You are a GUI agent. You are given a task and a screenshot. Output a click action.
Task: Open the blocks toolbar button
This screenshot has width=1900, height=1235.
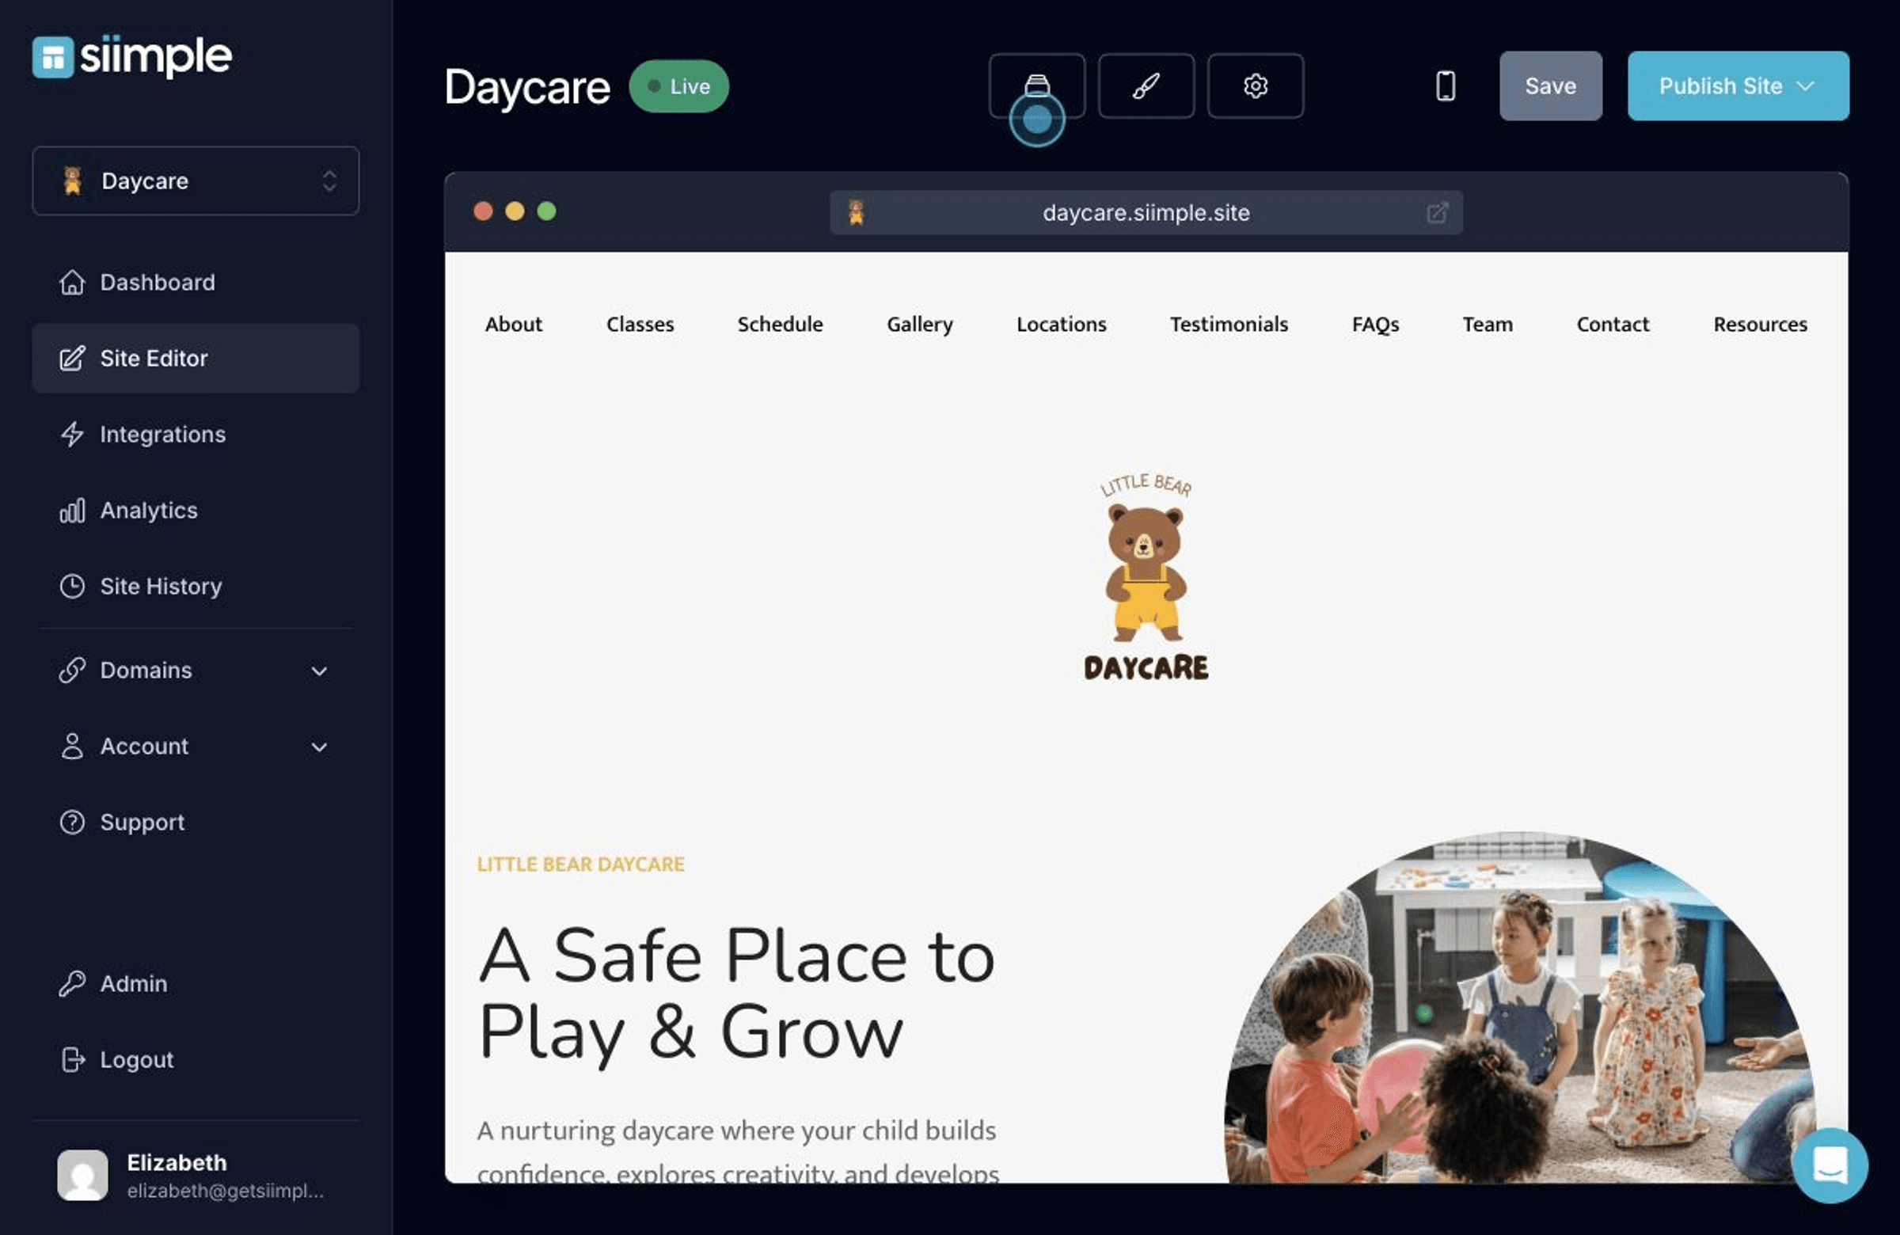point(1036,85)
